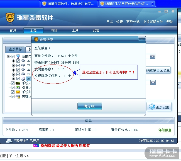Click 病毒数：0 in info panel
Viewport: 181px width, 161px height.
pos(46,130)
